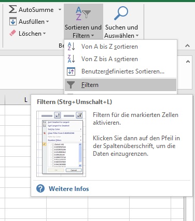Select column L header

26,100
